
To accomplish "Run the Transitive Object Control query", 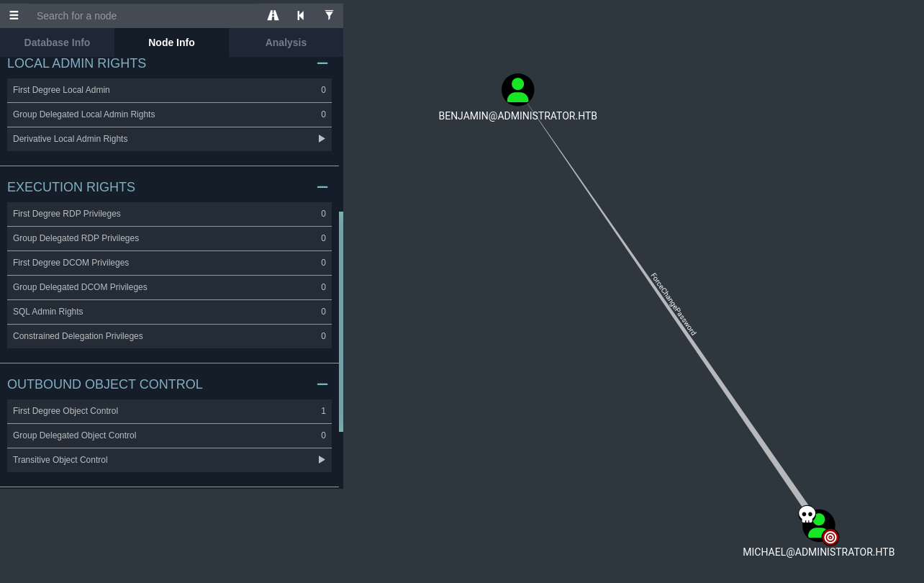I will [322, 460].
